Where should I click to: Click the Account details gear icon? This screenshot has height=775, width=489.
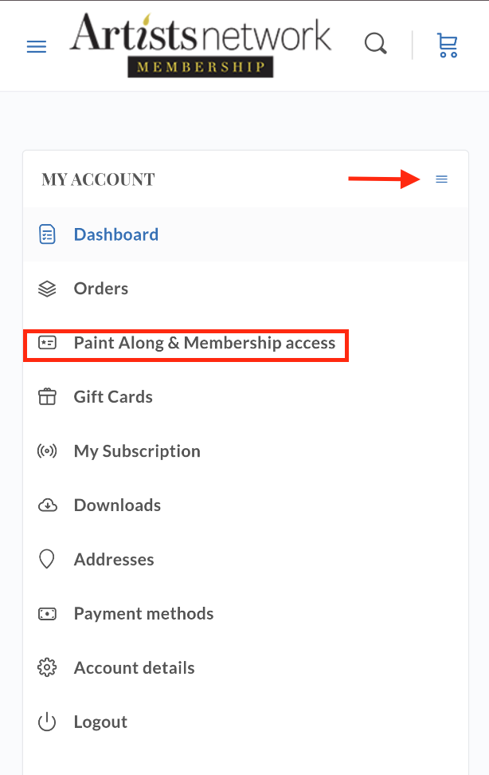pyautogui.click(x=47, y=667)
